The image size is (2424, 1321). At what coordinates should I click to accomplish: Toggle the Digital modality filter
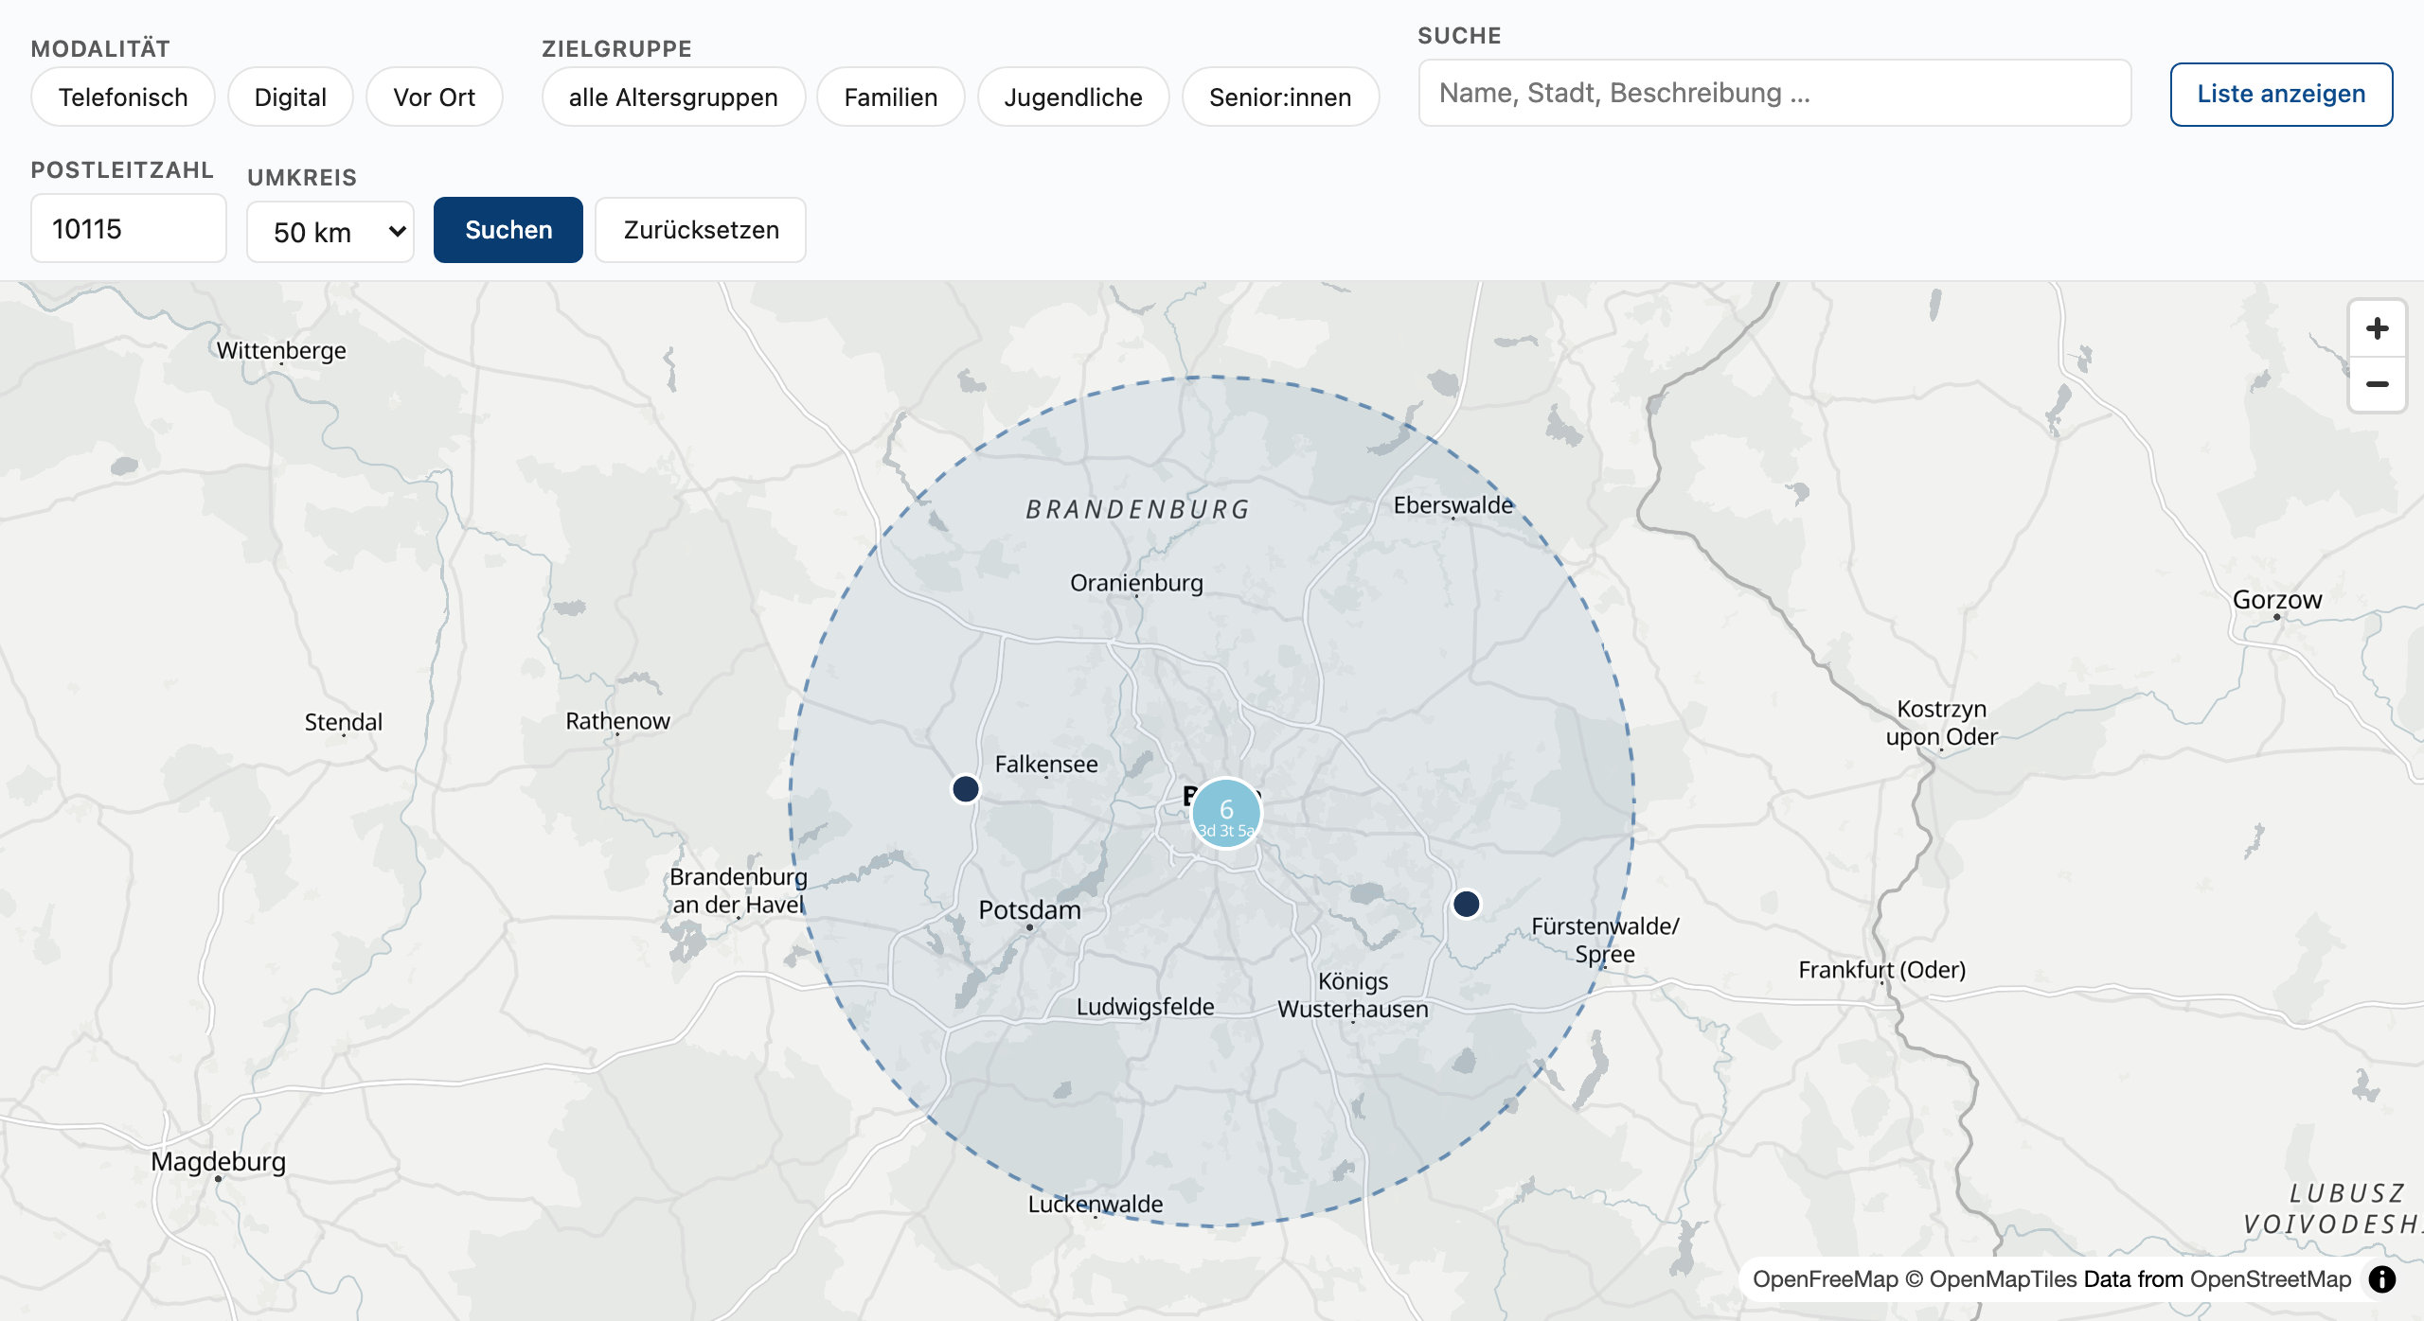(291, 97)
